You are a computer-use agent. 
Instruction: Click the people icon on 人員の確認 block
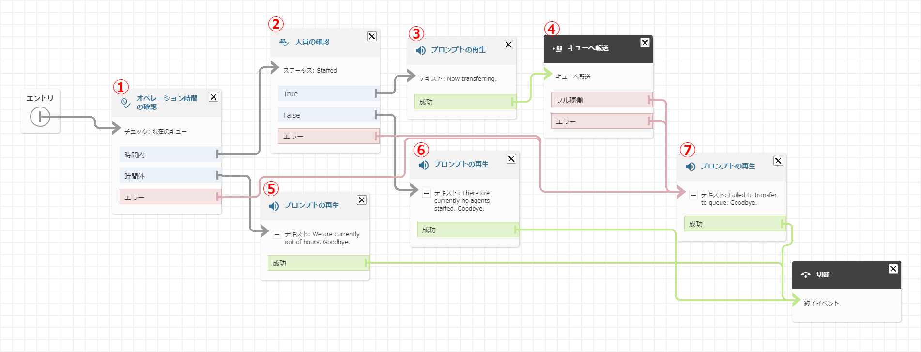tap(284, 42)
